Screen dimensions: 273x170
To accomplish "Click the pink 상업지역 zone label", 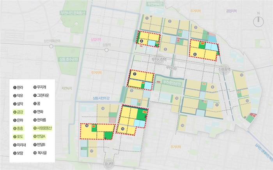I will coord(96,39).
